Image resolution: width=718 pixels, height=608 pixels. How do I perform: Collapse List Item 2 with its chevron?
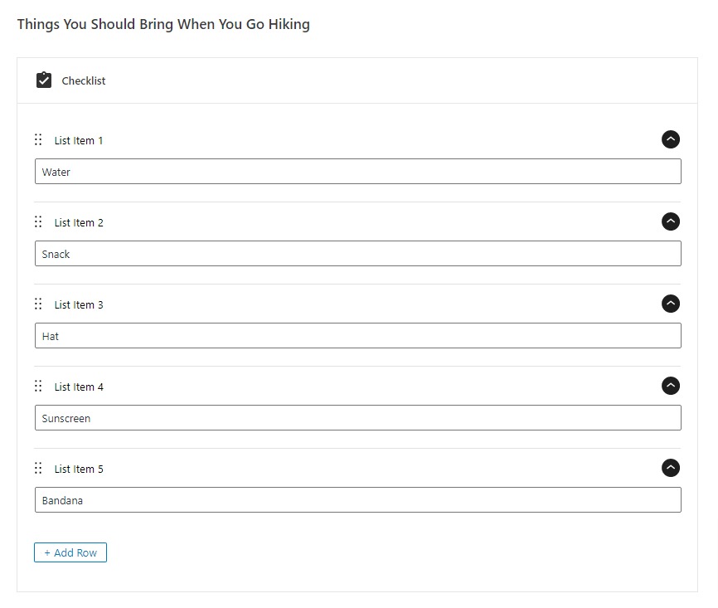[671, 221]
